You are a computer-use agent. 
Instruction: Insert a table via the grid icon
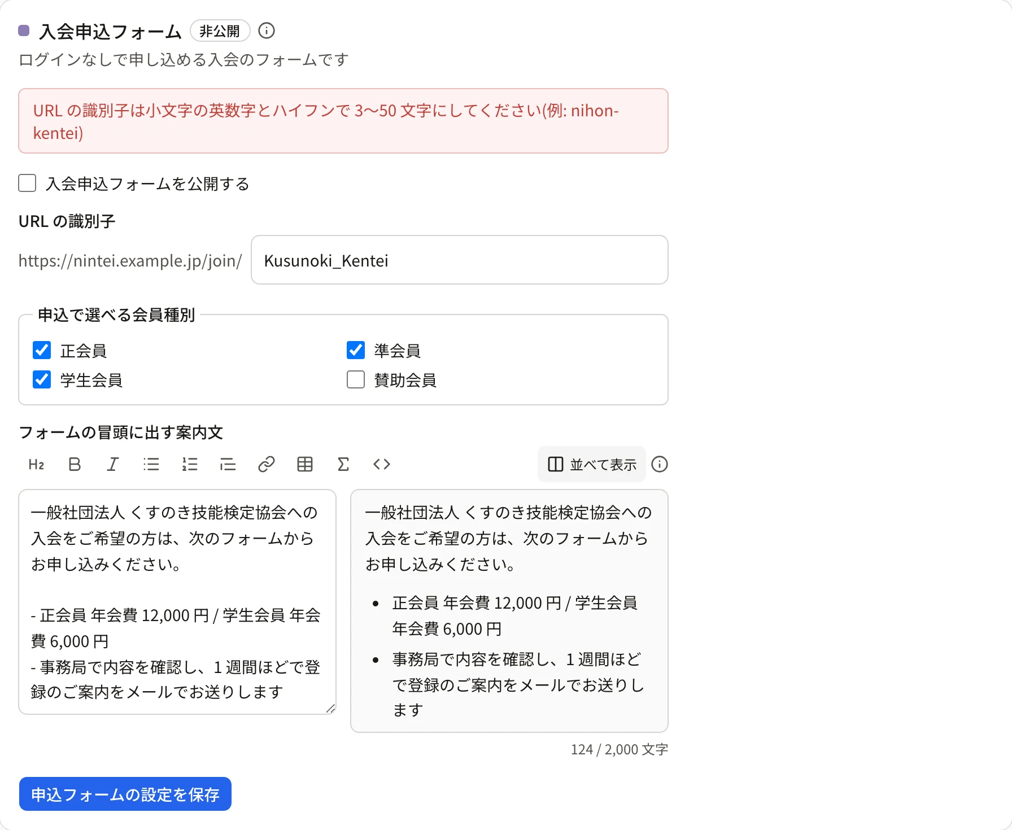pos(305,464)
